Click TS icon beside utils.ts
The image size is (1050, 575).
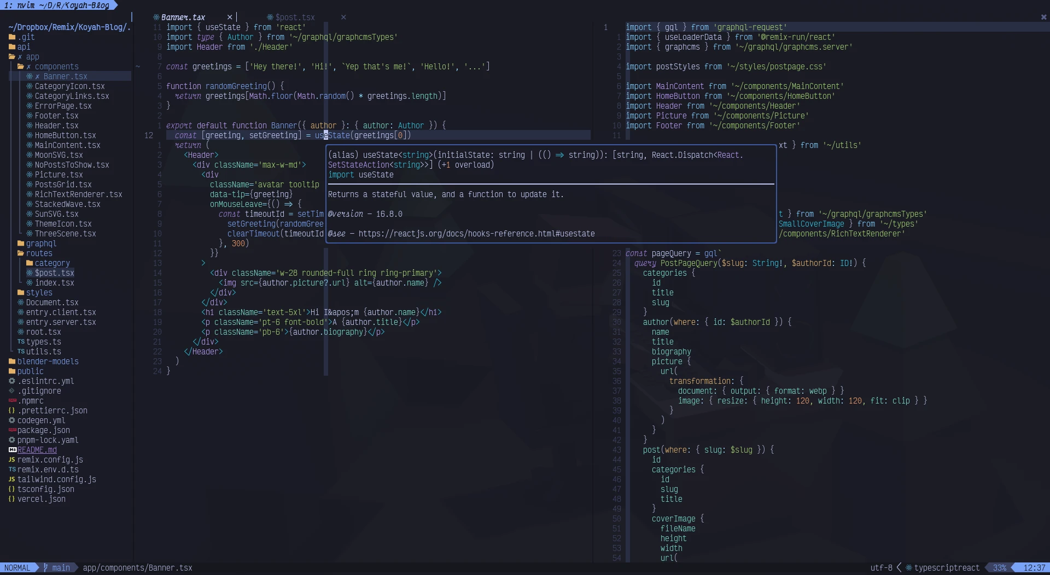coord(21,352)
